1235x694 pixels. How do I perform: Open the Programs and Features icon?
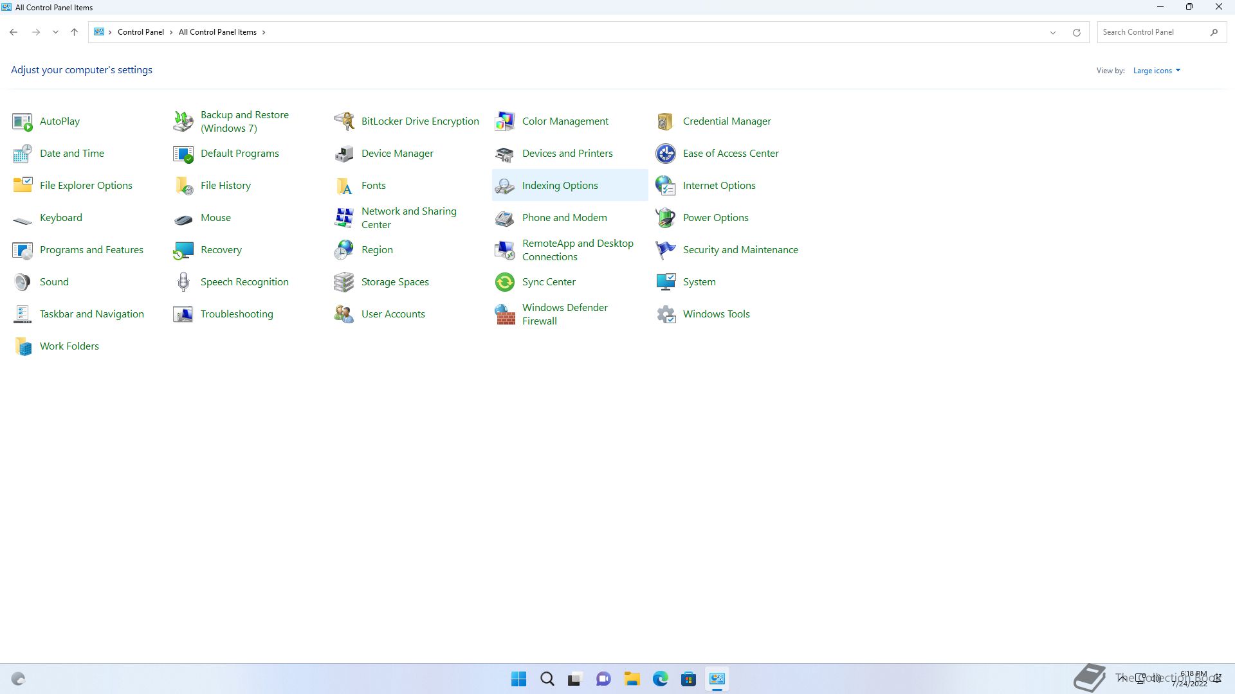tap(23, 250)
